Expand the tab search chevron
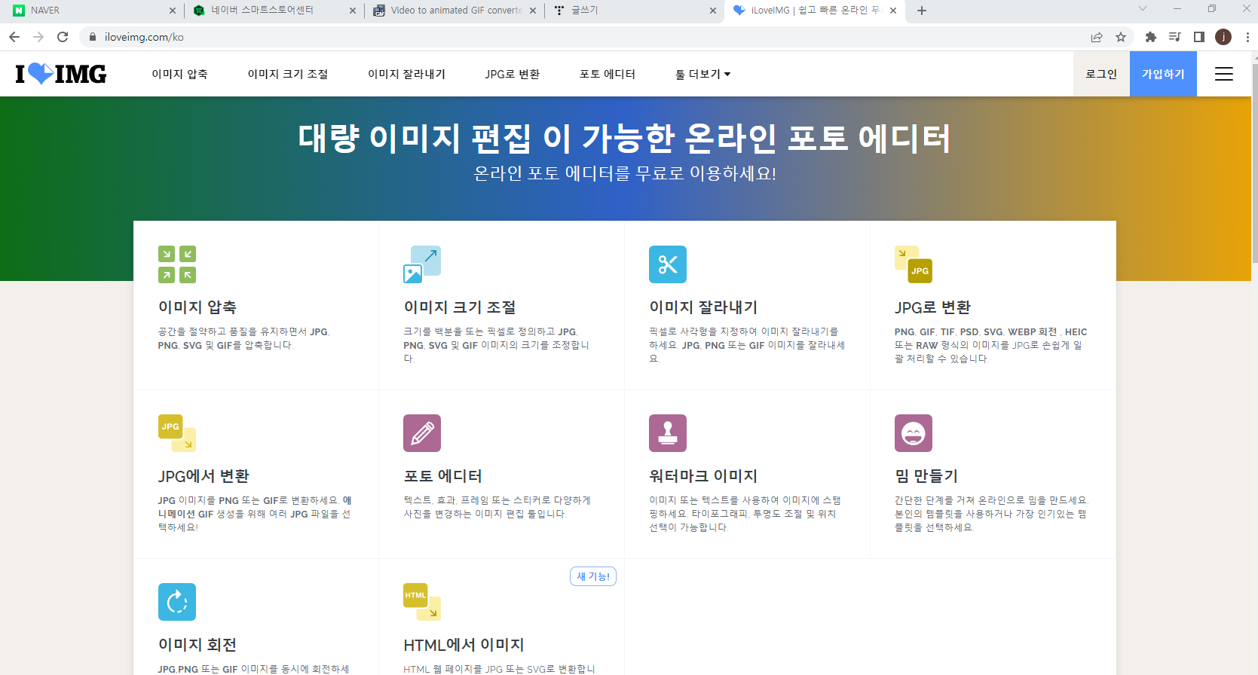This screenshot has width=1258, height=675. [1143, 9]
